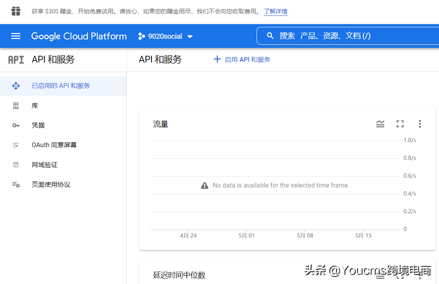Click the 延迟时间中位数 chart title

179,275
